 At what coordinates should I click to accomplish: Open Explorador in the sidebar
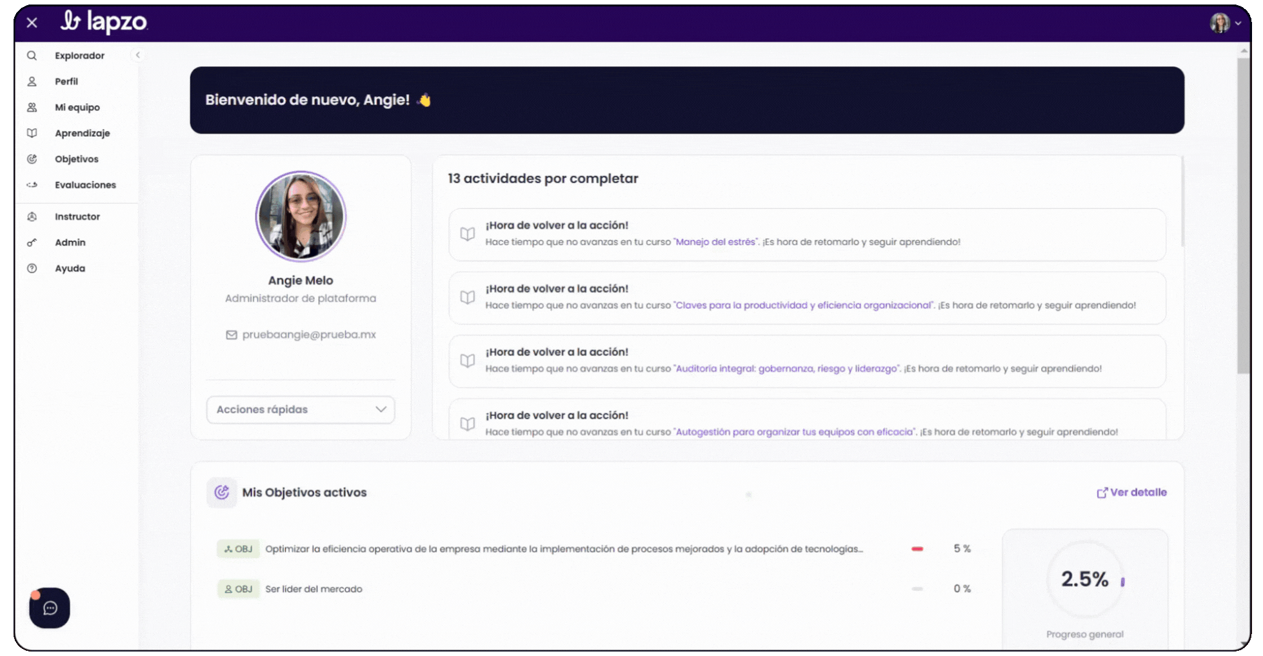[x=79, y=55]
